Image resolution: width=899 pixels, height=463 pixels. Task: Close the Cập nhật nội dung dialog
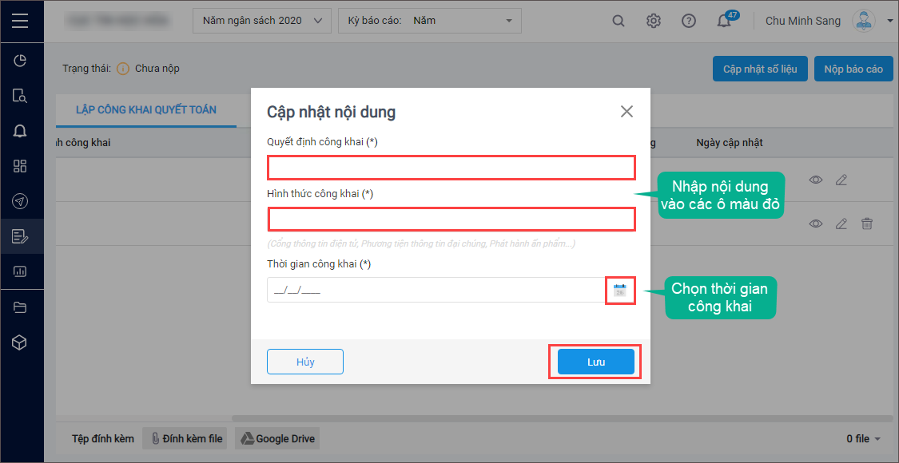[627, 112]
